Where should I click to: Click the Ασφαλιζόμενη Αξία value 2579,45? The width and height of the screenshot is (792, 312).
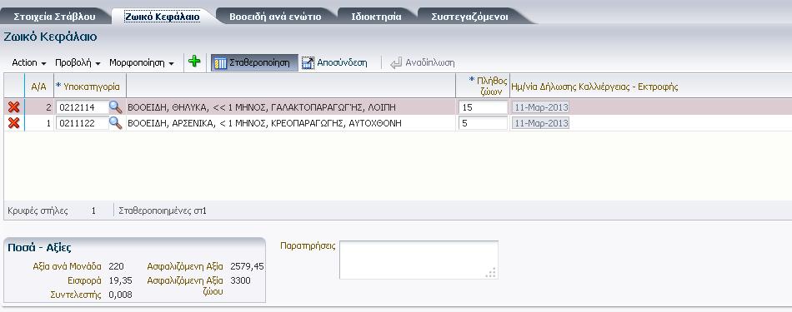[247, 266]
